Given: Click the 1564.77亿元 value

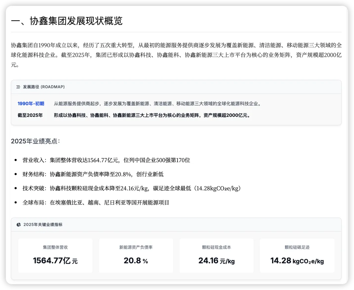Looking at the screenshot, I should coord(55,261).
